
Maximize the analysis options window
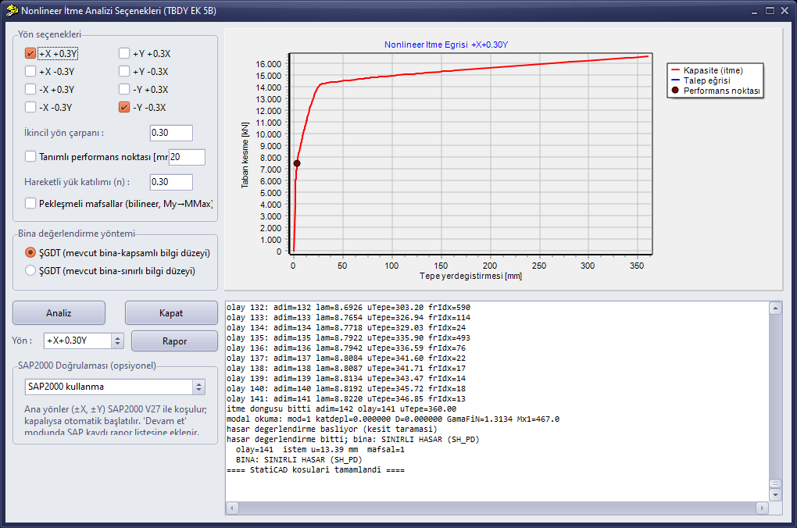(770, 11)
